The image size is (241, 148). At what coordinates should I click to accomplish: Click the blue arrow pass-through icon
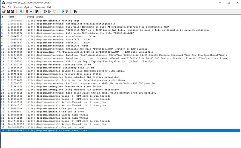[31, 12]
